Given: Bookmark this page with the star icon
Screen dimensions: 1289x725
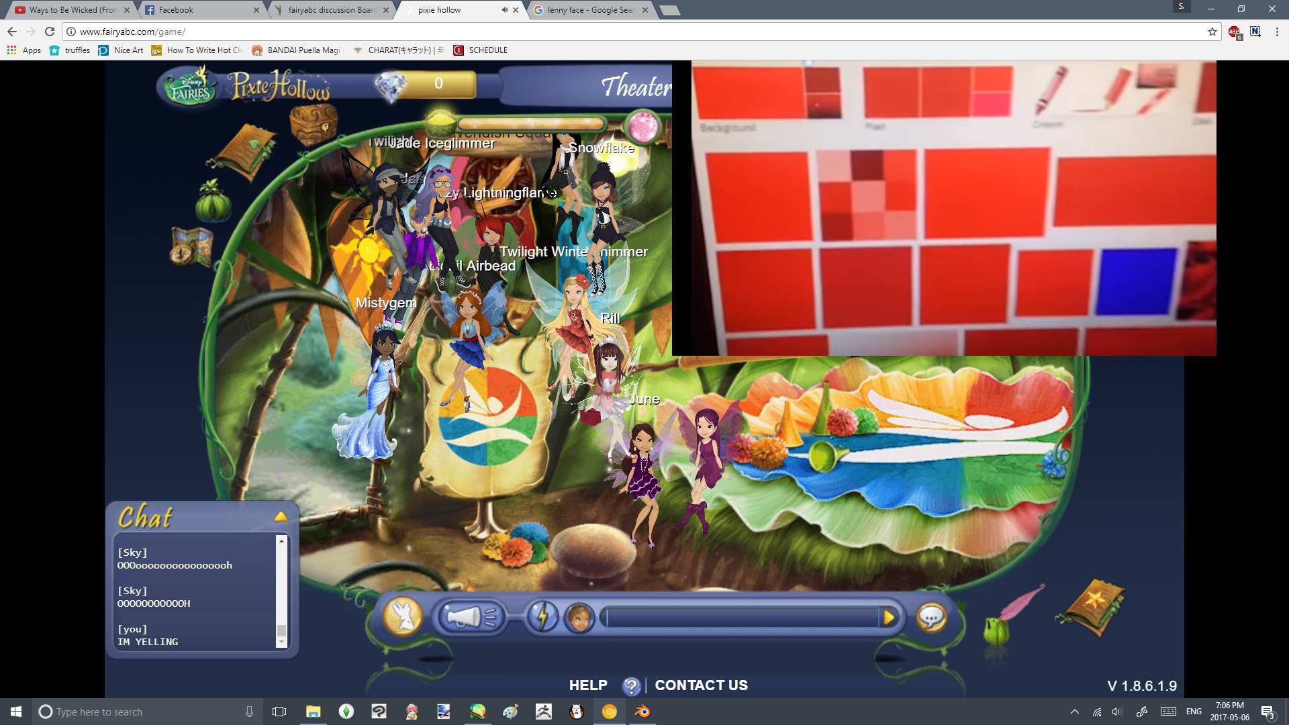Looking at the screenshot, I should tap(1212, 31).
